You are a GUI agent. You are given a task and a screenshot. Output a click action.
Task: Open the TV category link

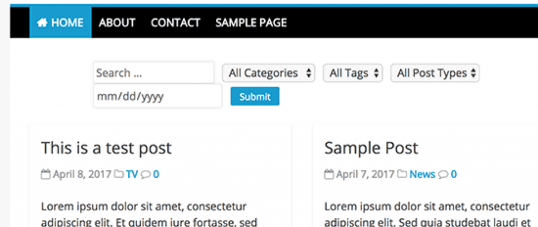(x=132, y=174)
